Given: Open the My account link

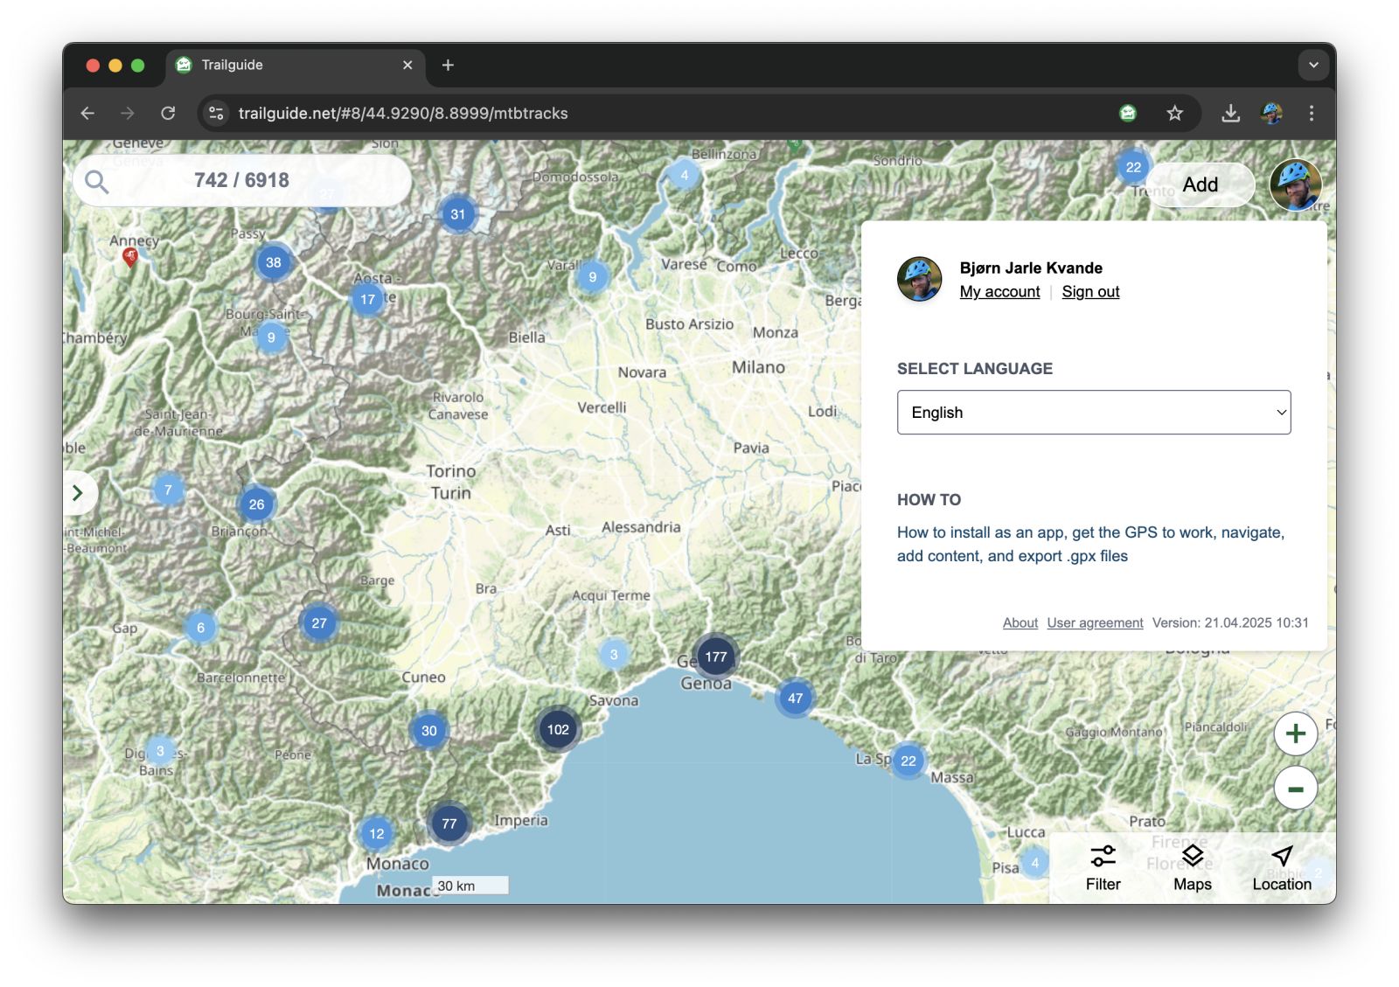Looking at the screenshot, I should coord(999,292).
